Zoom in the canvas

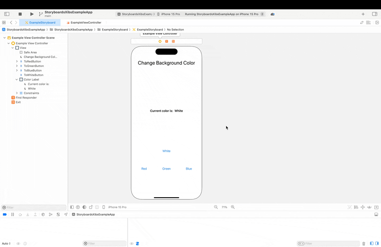click(233, 207)
